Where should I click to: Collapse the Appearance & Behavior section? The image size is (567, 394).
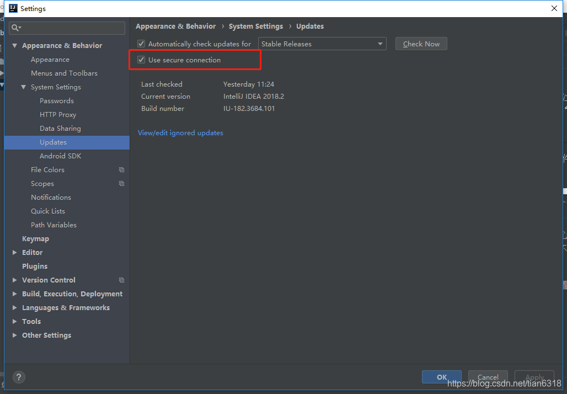tap(15, 46)
